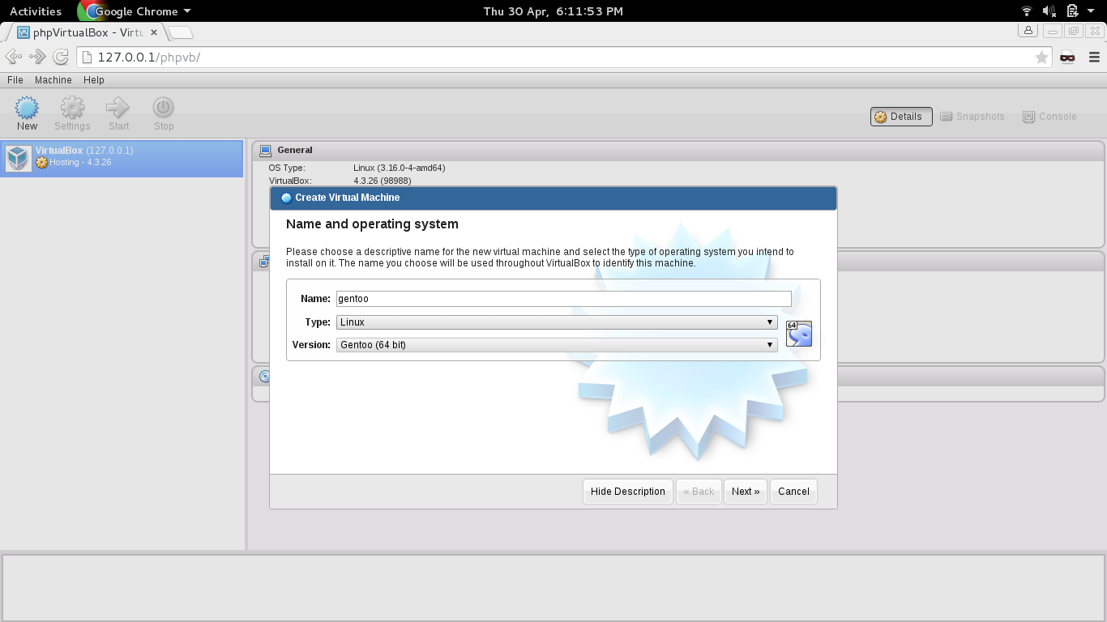Click the Name field containing gentoo
Viewport: 1107px width, 622px height.
tap(564, 299)
